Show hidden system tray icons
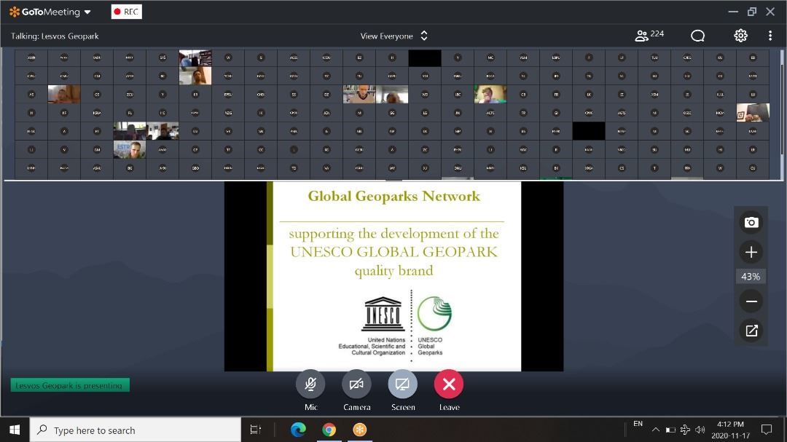The height and width of the screenshot is (442, 787). click(656, 430)
